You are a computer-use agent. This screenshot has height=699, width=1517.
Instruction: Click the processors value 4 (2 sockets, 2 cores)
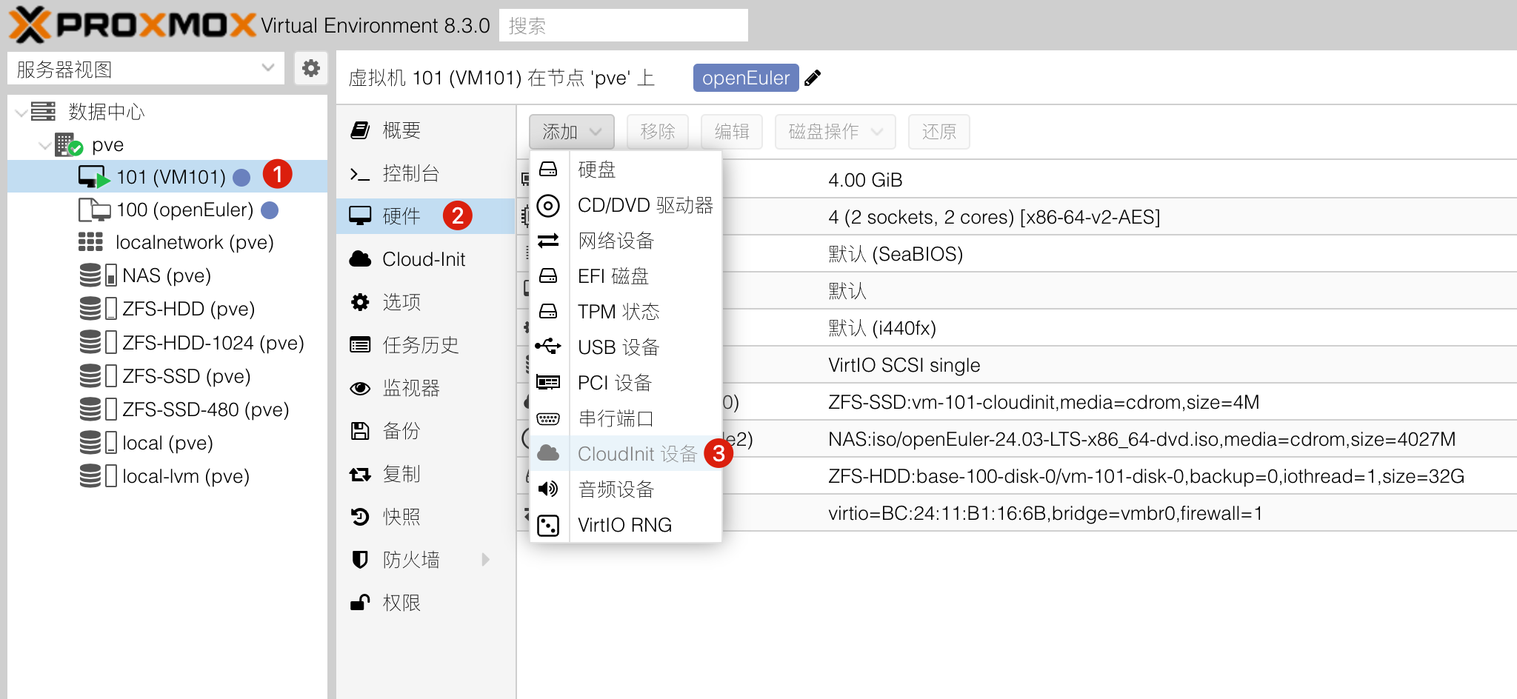[x=994, y=217]
